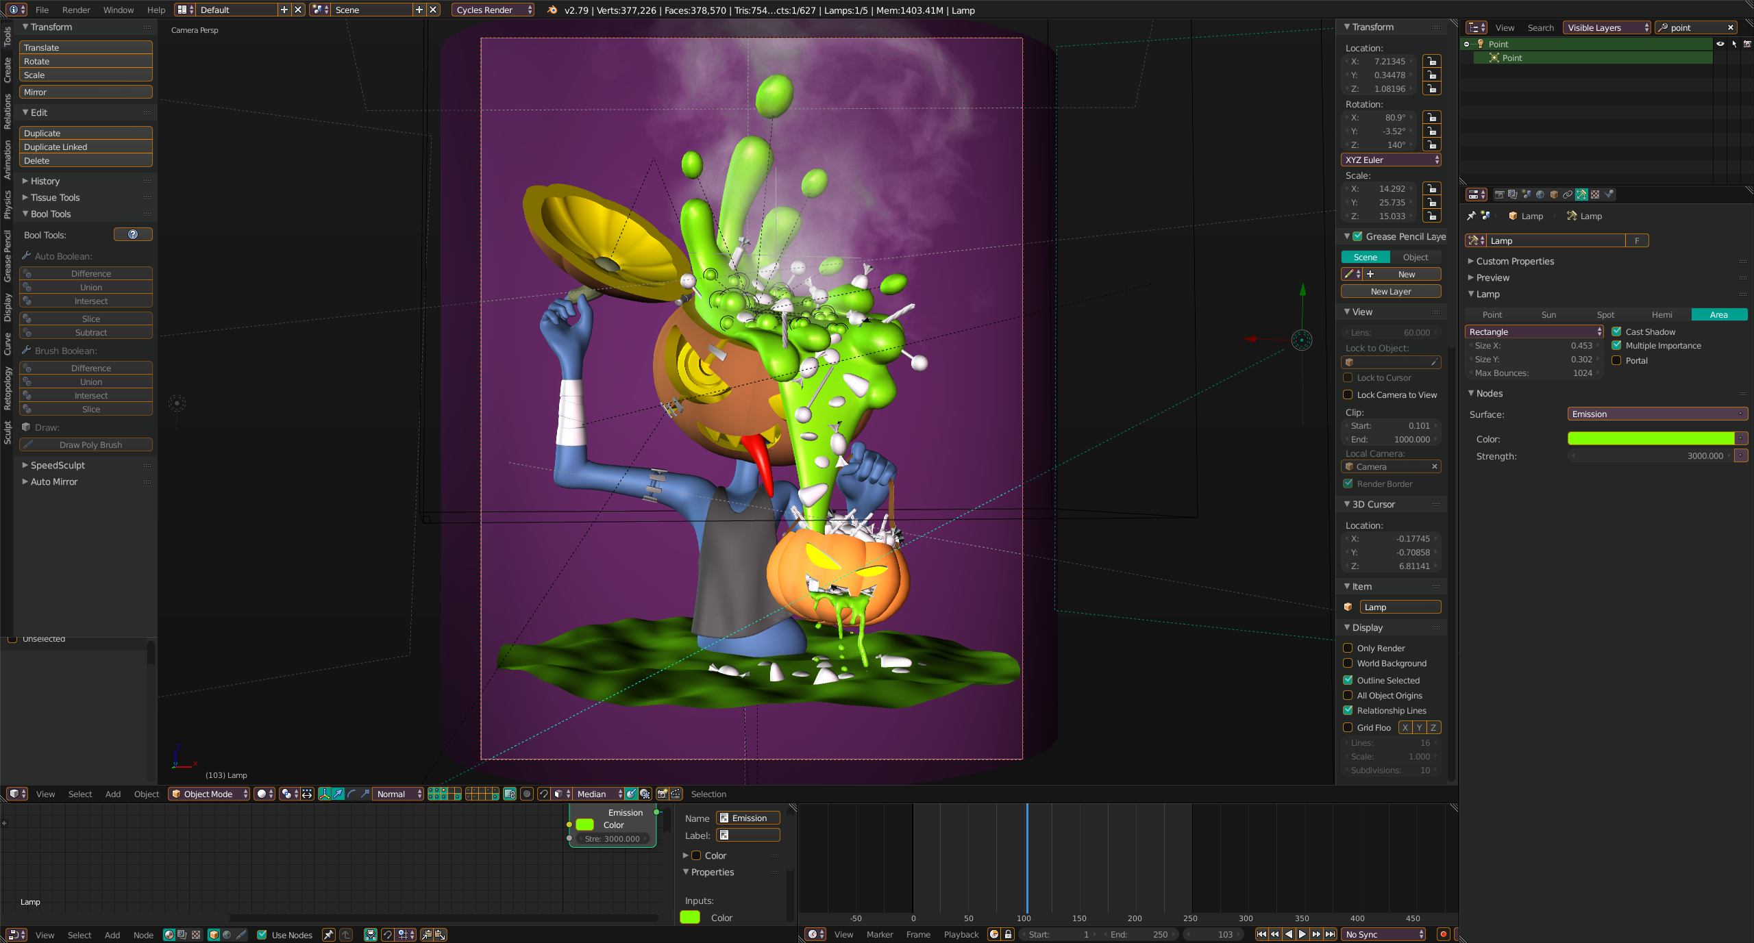
Task: Enable the Portal checkbox
Action: (1616, 360)
